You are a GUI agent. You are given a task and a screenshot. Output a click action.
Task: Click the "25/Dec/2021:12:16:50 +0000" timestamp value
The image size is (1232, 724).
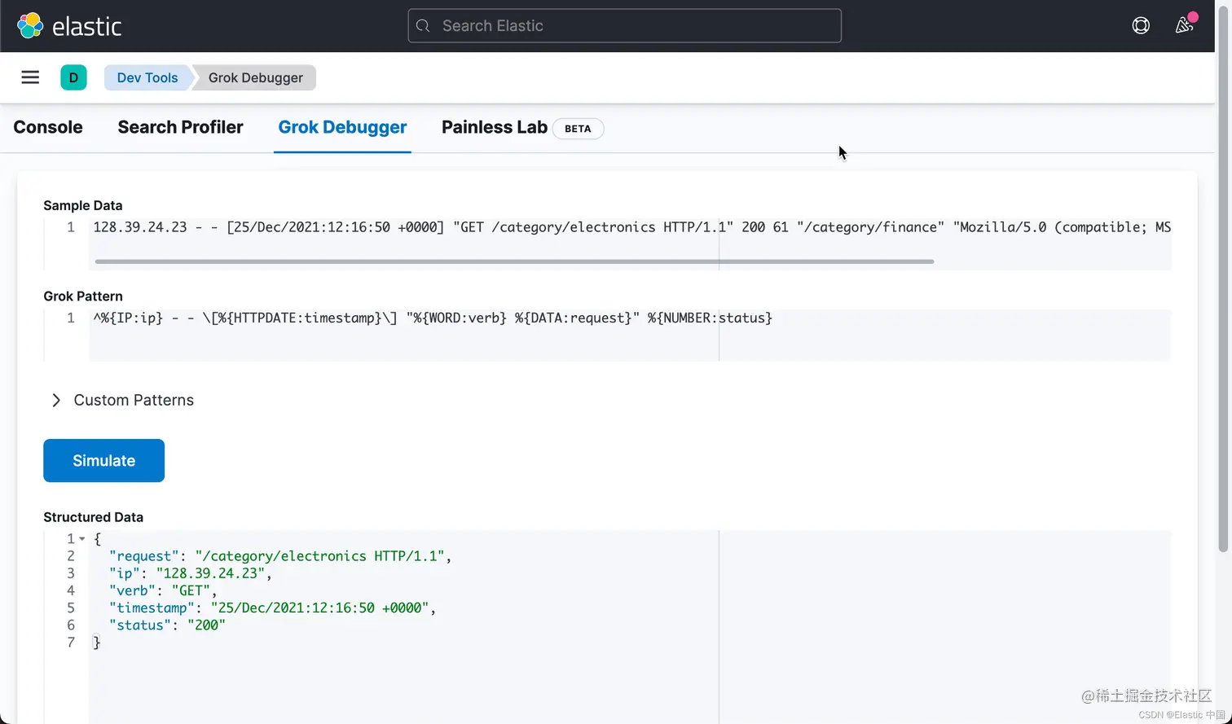pos(319,608)
